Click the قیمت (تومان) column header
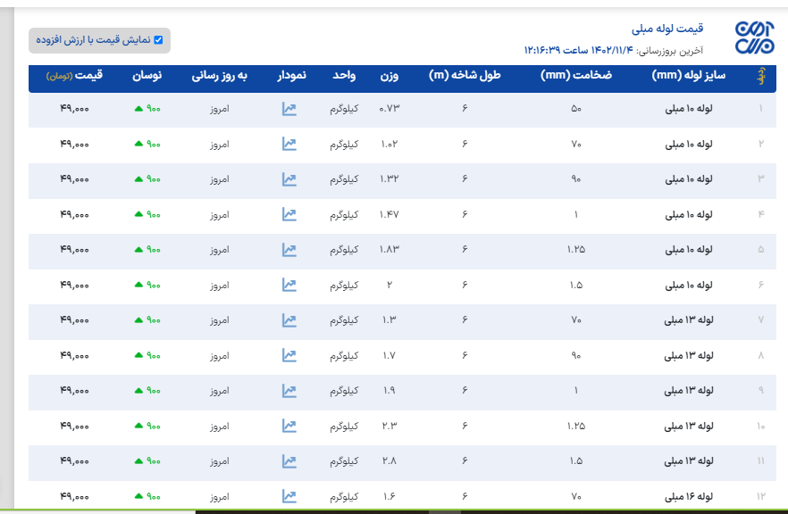788x514 pixels. pyautogui.click(x=76, y=76)
